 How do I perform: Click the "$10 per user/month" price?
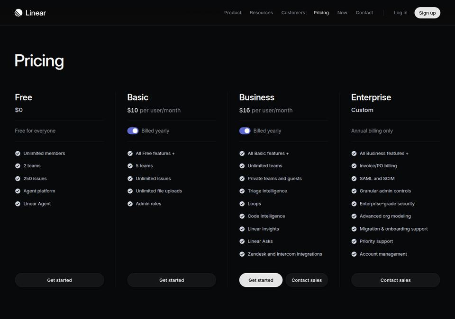154,110
